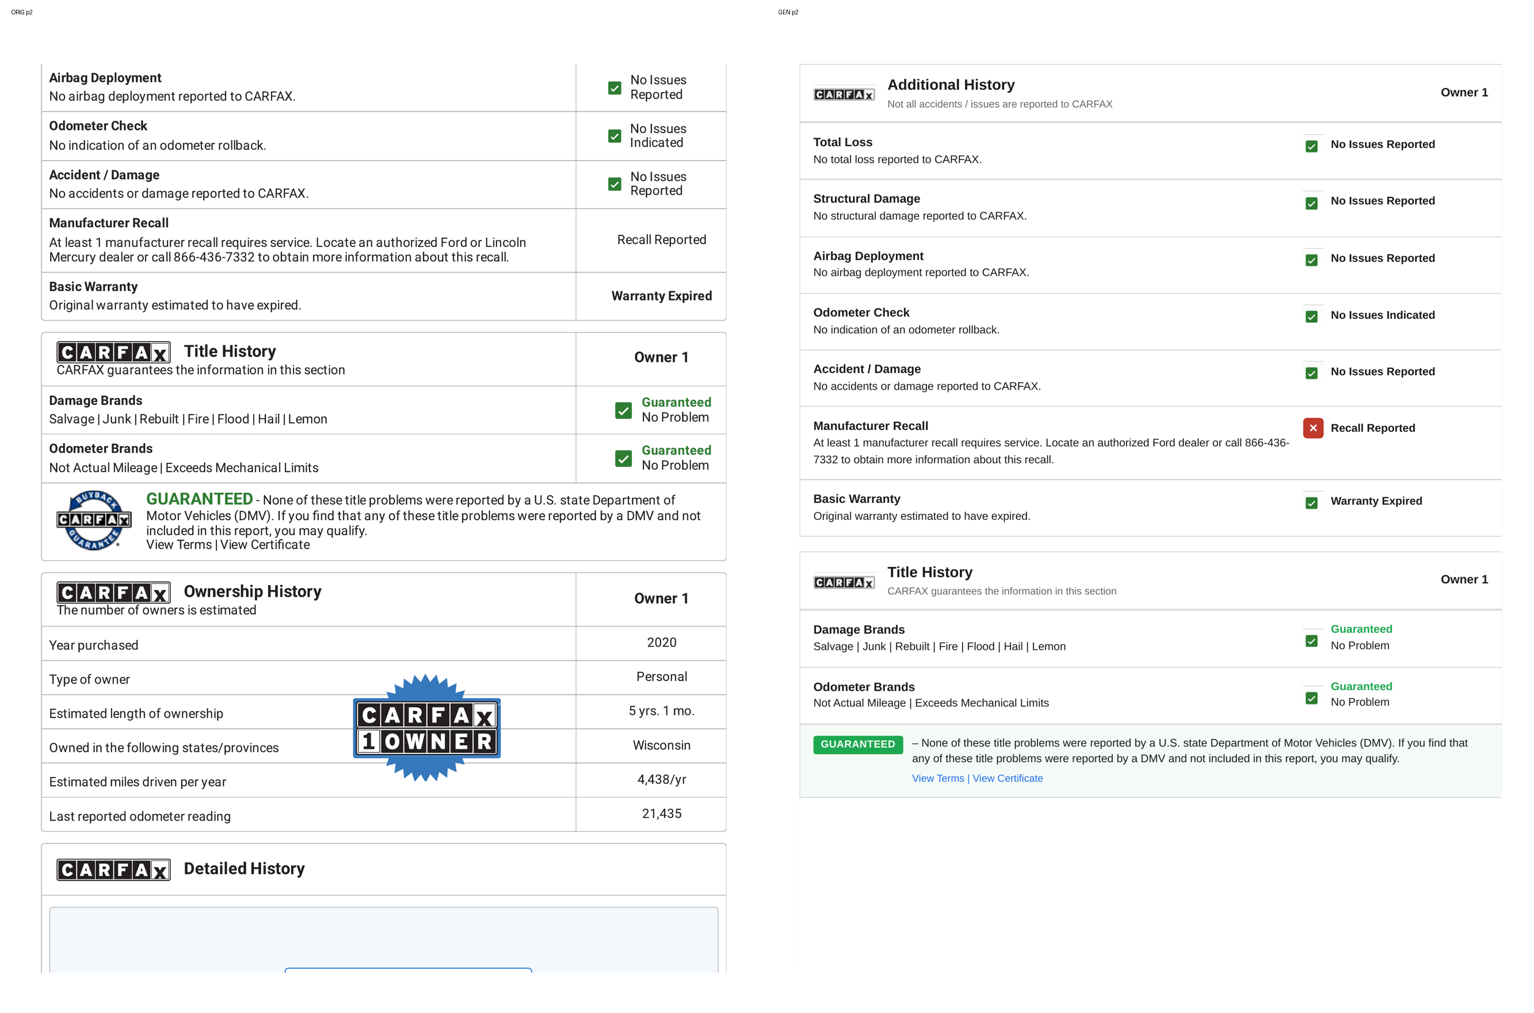This screenshot has width=1534, height=1013.
Task: Select the Additional History section heading
Action: [x=951, y=85]
